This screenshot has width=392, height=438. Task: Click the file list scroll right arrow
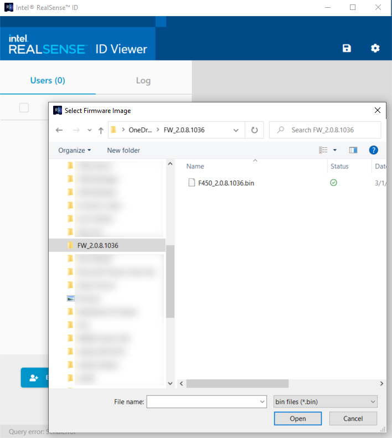coord(381,384)
